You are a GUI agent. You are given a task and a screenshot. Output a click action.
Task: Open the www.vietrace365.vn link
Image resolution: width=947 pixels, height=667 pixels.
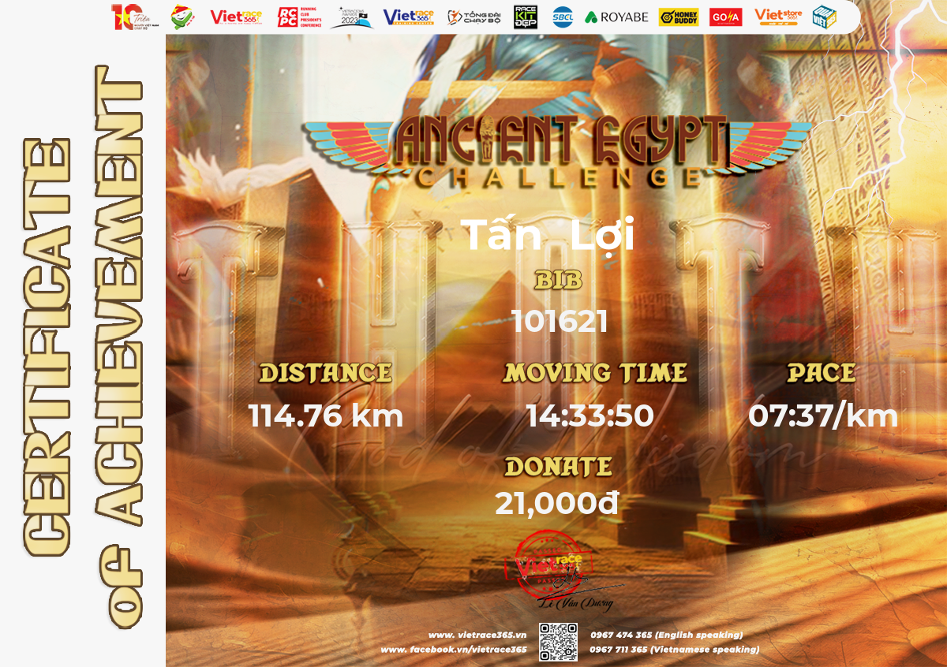477,635
